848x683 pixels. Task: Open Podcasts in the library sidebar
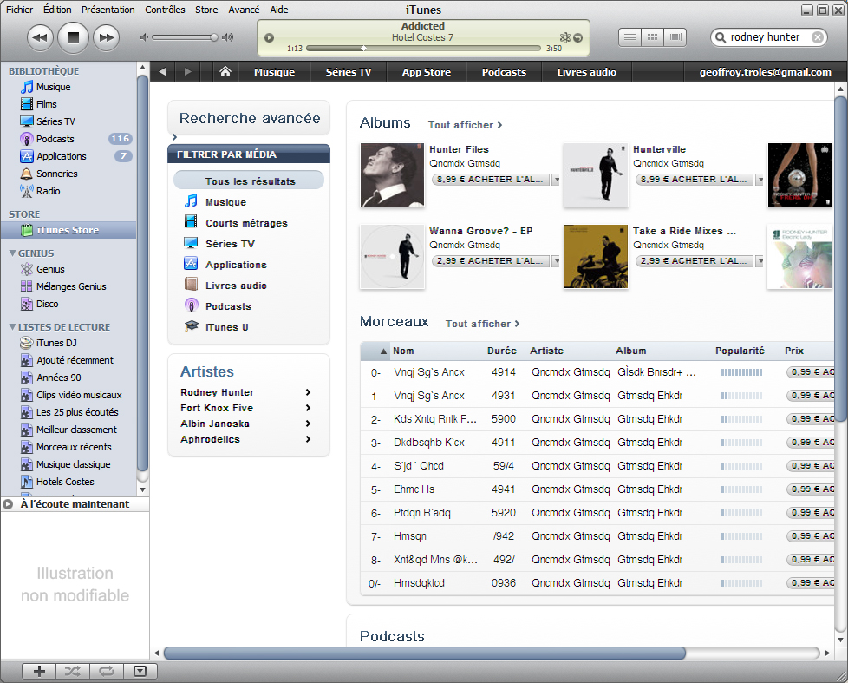pyautogui.click(x=55, y=139)
